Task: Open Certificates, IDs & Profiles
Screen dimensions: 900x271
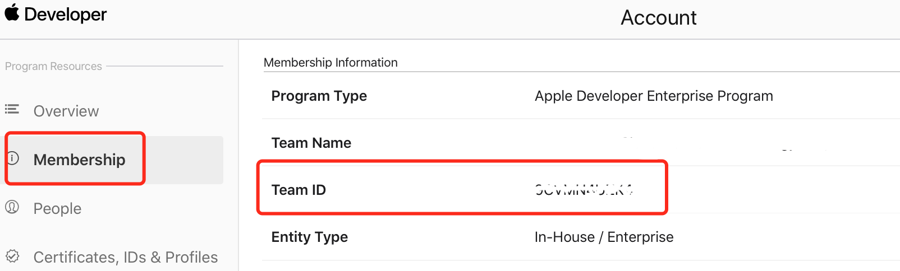Action: 125,257
